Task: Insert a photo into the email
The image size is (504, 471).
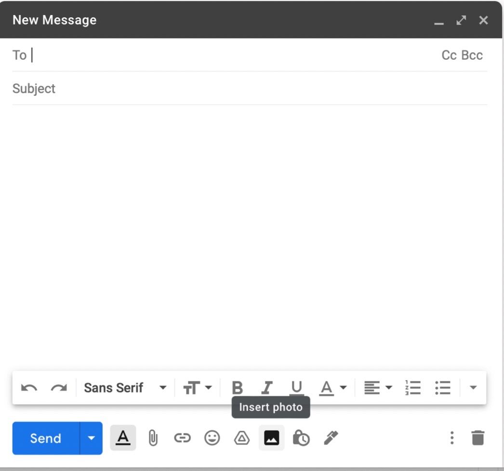Action: (x=272, y=438)
